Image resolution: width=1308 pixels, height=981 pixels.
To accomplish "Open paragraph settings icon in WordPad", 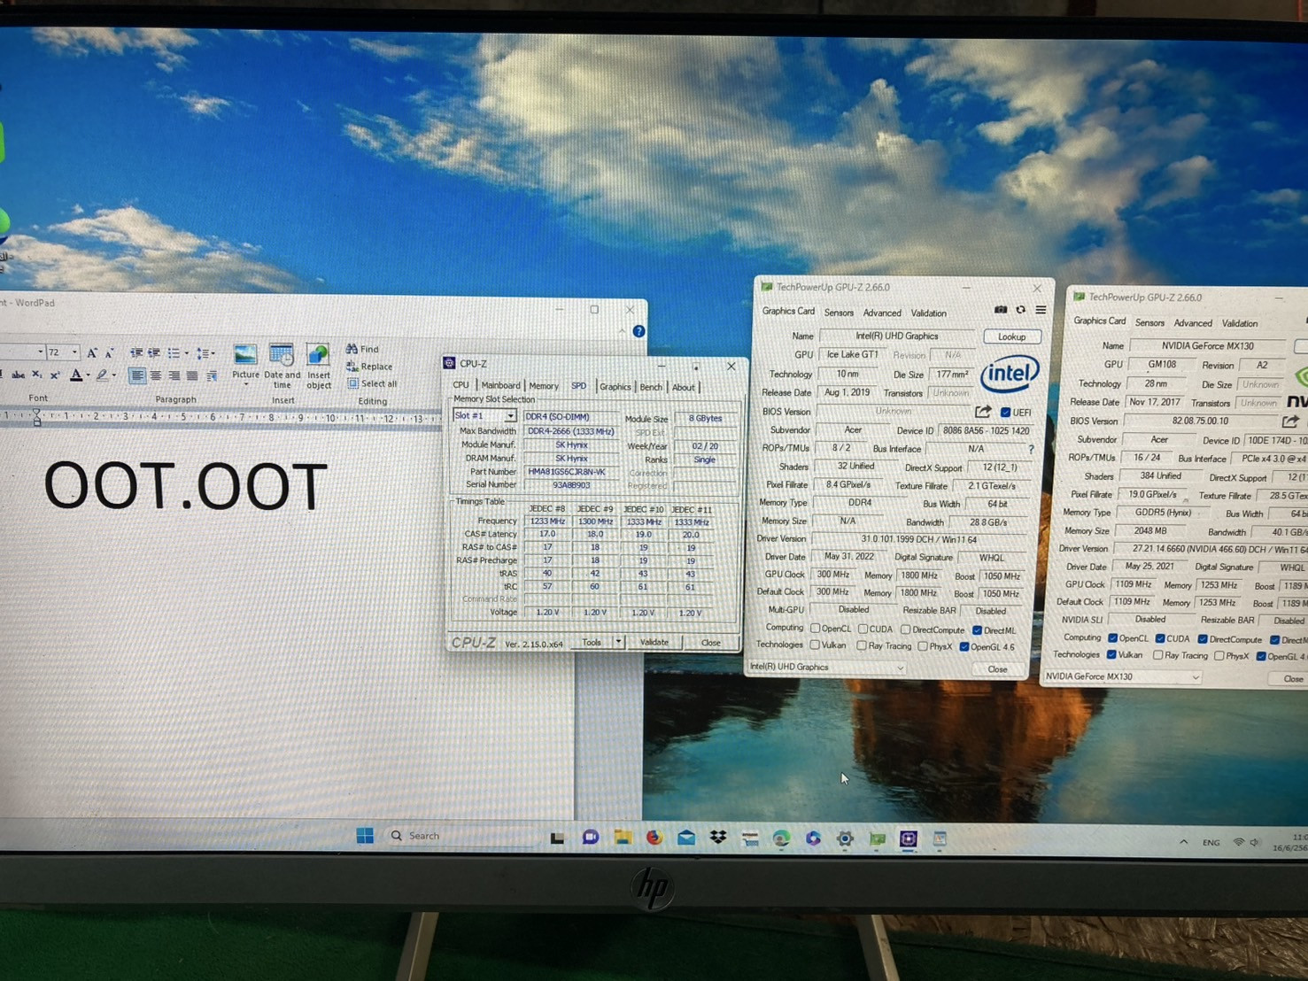I will click(x=212, y=376).
